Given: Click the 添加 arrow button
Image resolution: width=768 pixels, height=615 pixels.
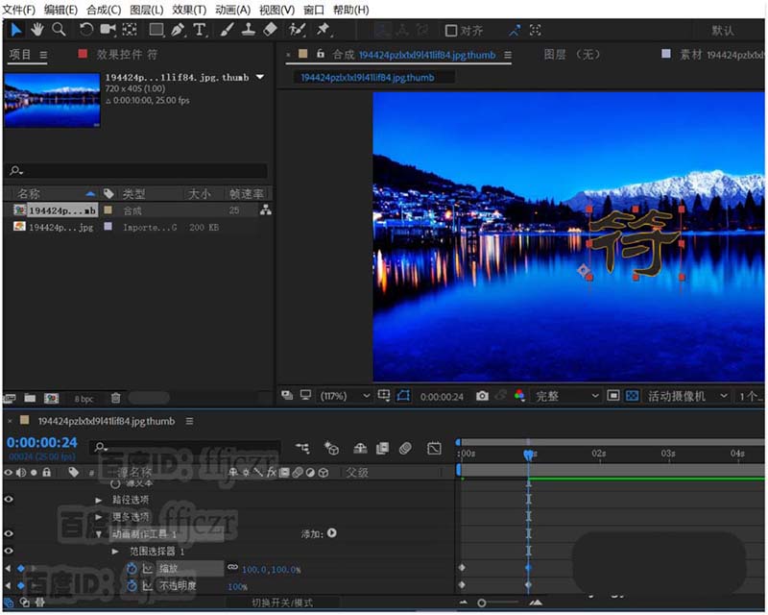Looking at the screenshot, I should [332, 533].
